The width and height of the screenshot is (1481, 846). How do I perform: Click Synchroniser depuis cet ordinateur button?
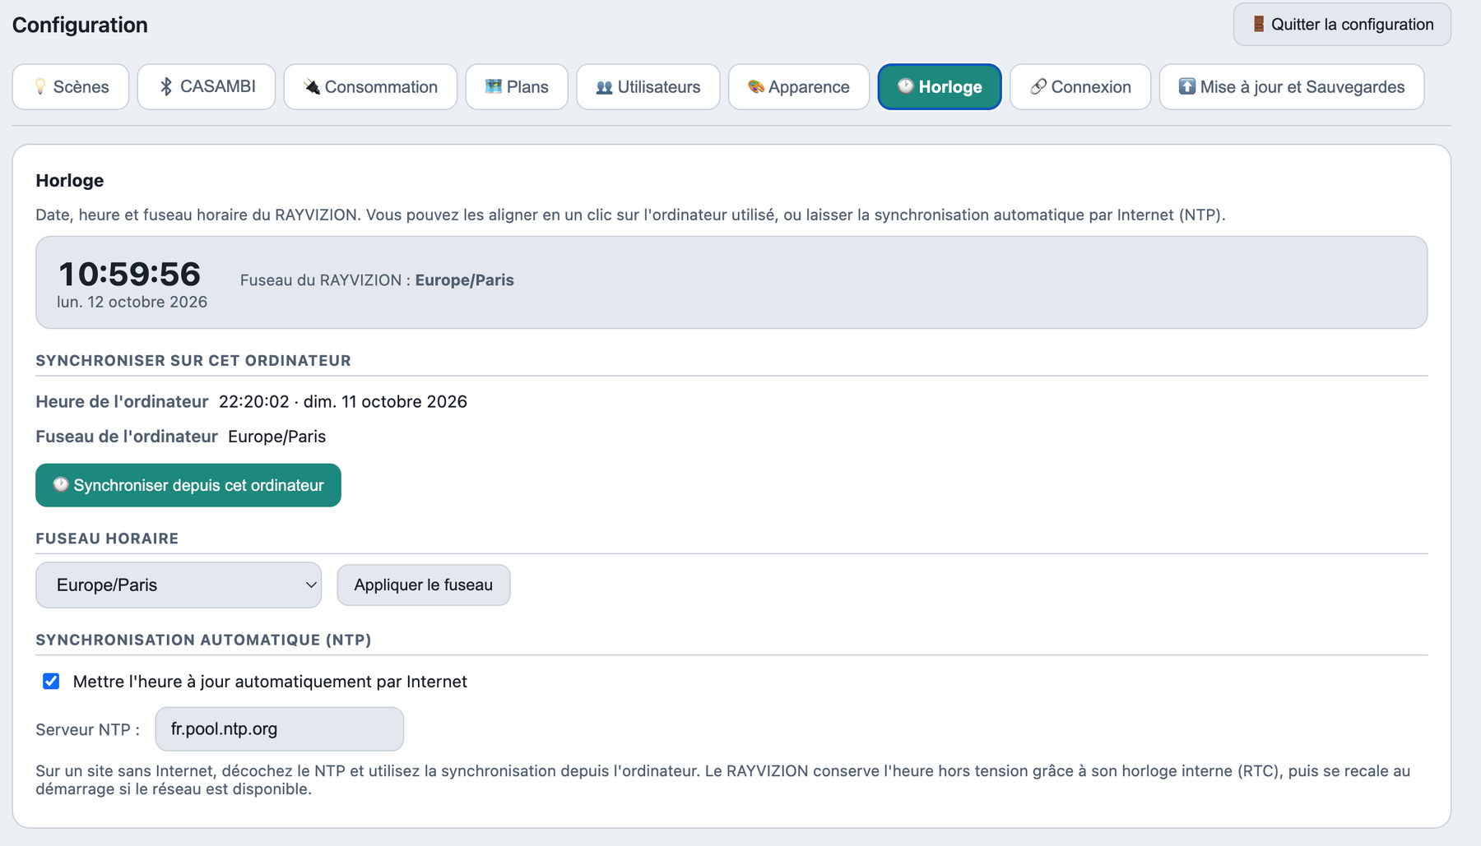coord(188,485)
